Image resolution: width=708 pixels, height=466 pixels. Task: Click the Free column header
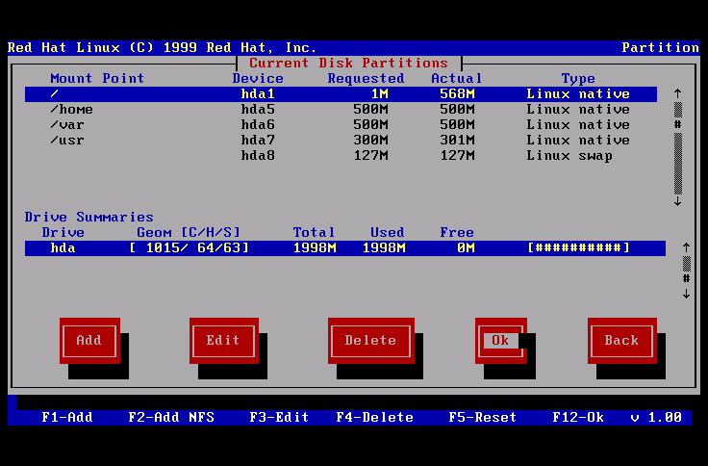457,233
